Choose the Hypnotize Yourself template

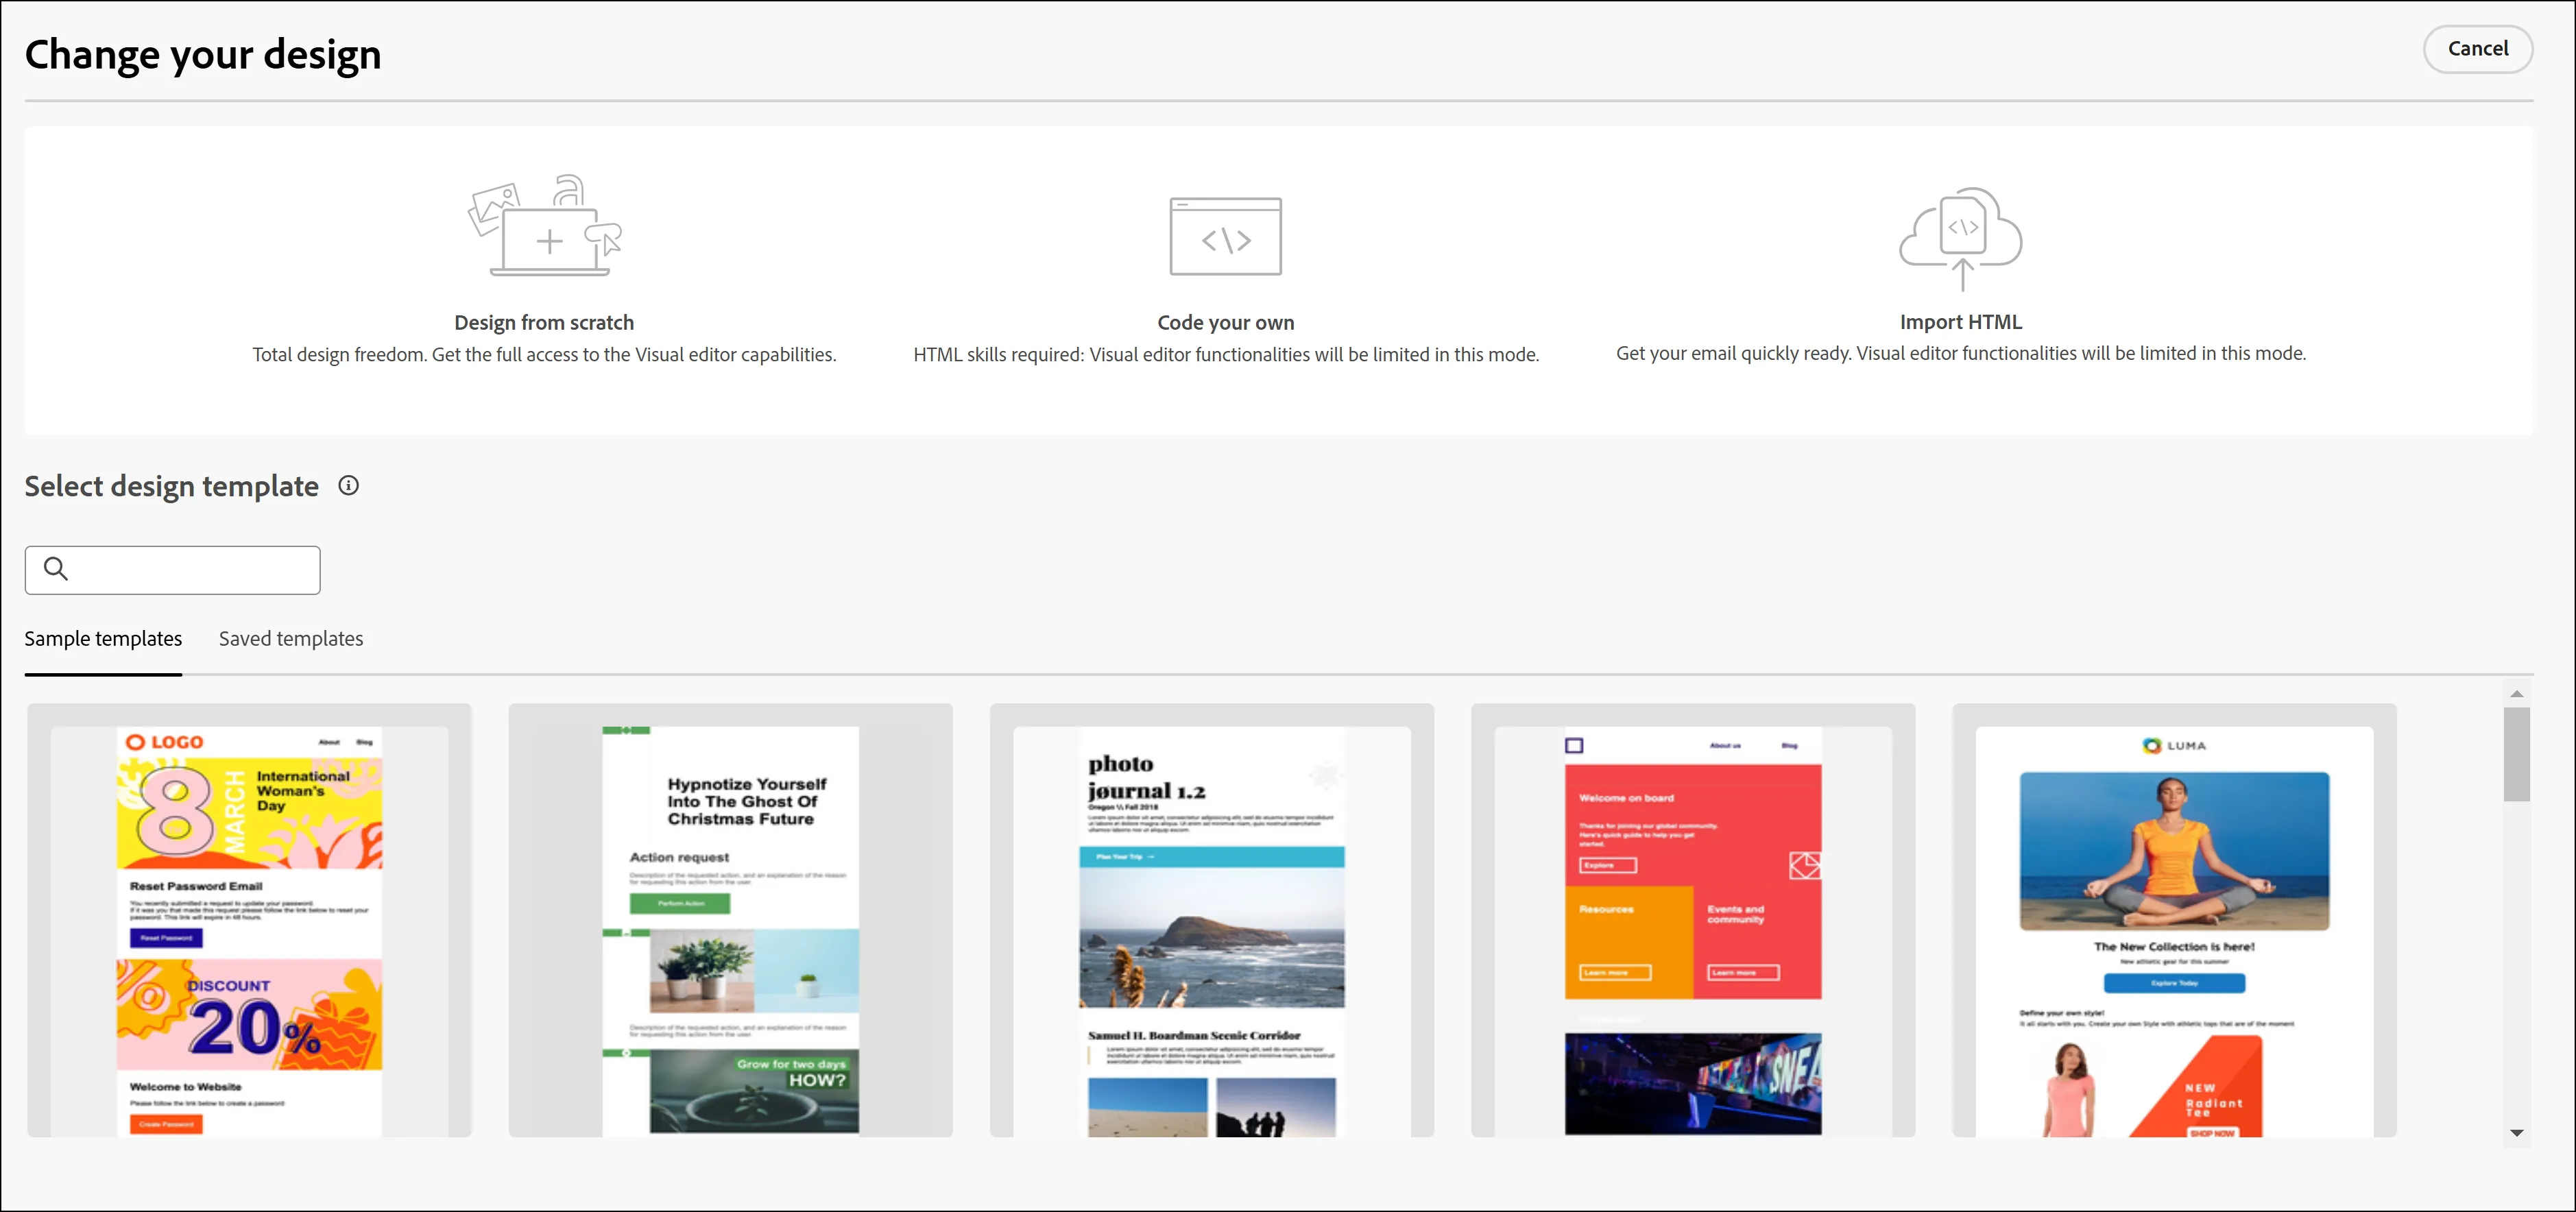coord(730,920)
